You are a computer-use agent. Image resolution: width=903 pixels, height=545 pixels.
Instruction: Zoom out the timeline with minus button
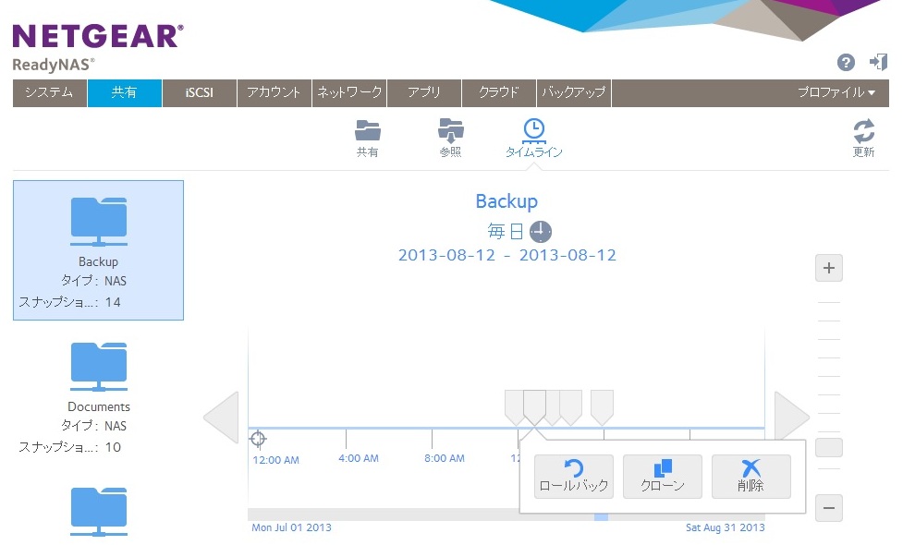click(829, 508)
